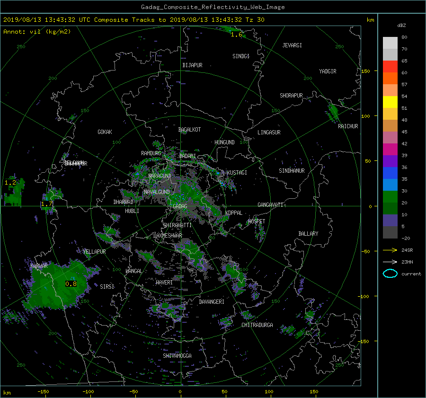This screenshot has height=398, width=426.
Task: Click the 23MN legend label
Action: (x=407, y=262)
